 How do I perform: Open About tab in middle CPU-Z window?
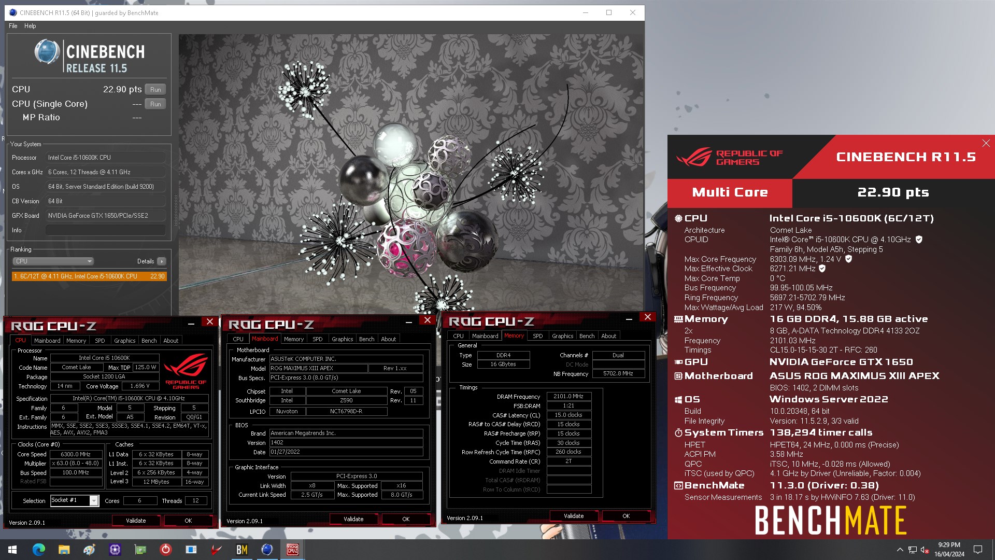389,339
